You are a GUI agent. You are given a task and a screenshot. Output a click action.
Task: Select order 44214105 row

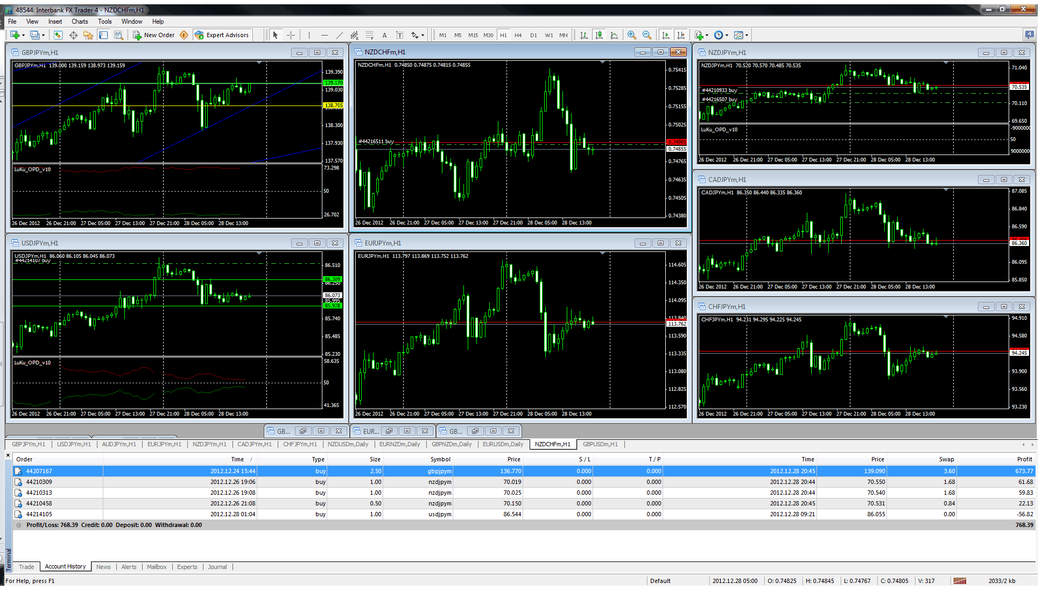pyautogui.click(x=524, y=514)
